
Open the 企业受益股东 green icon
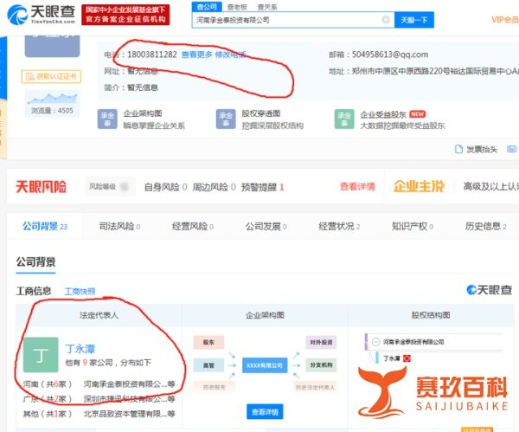pos(344,119)
